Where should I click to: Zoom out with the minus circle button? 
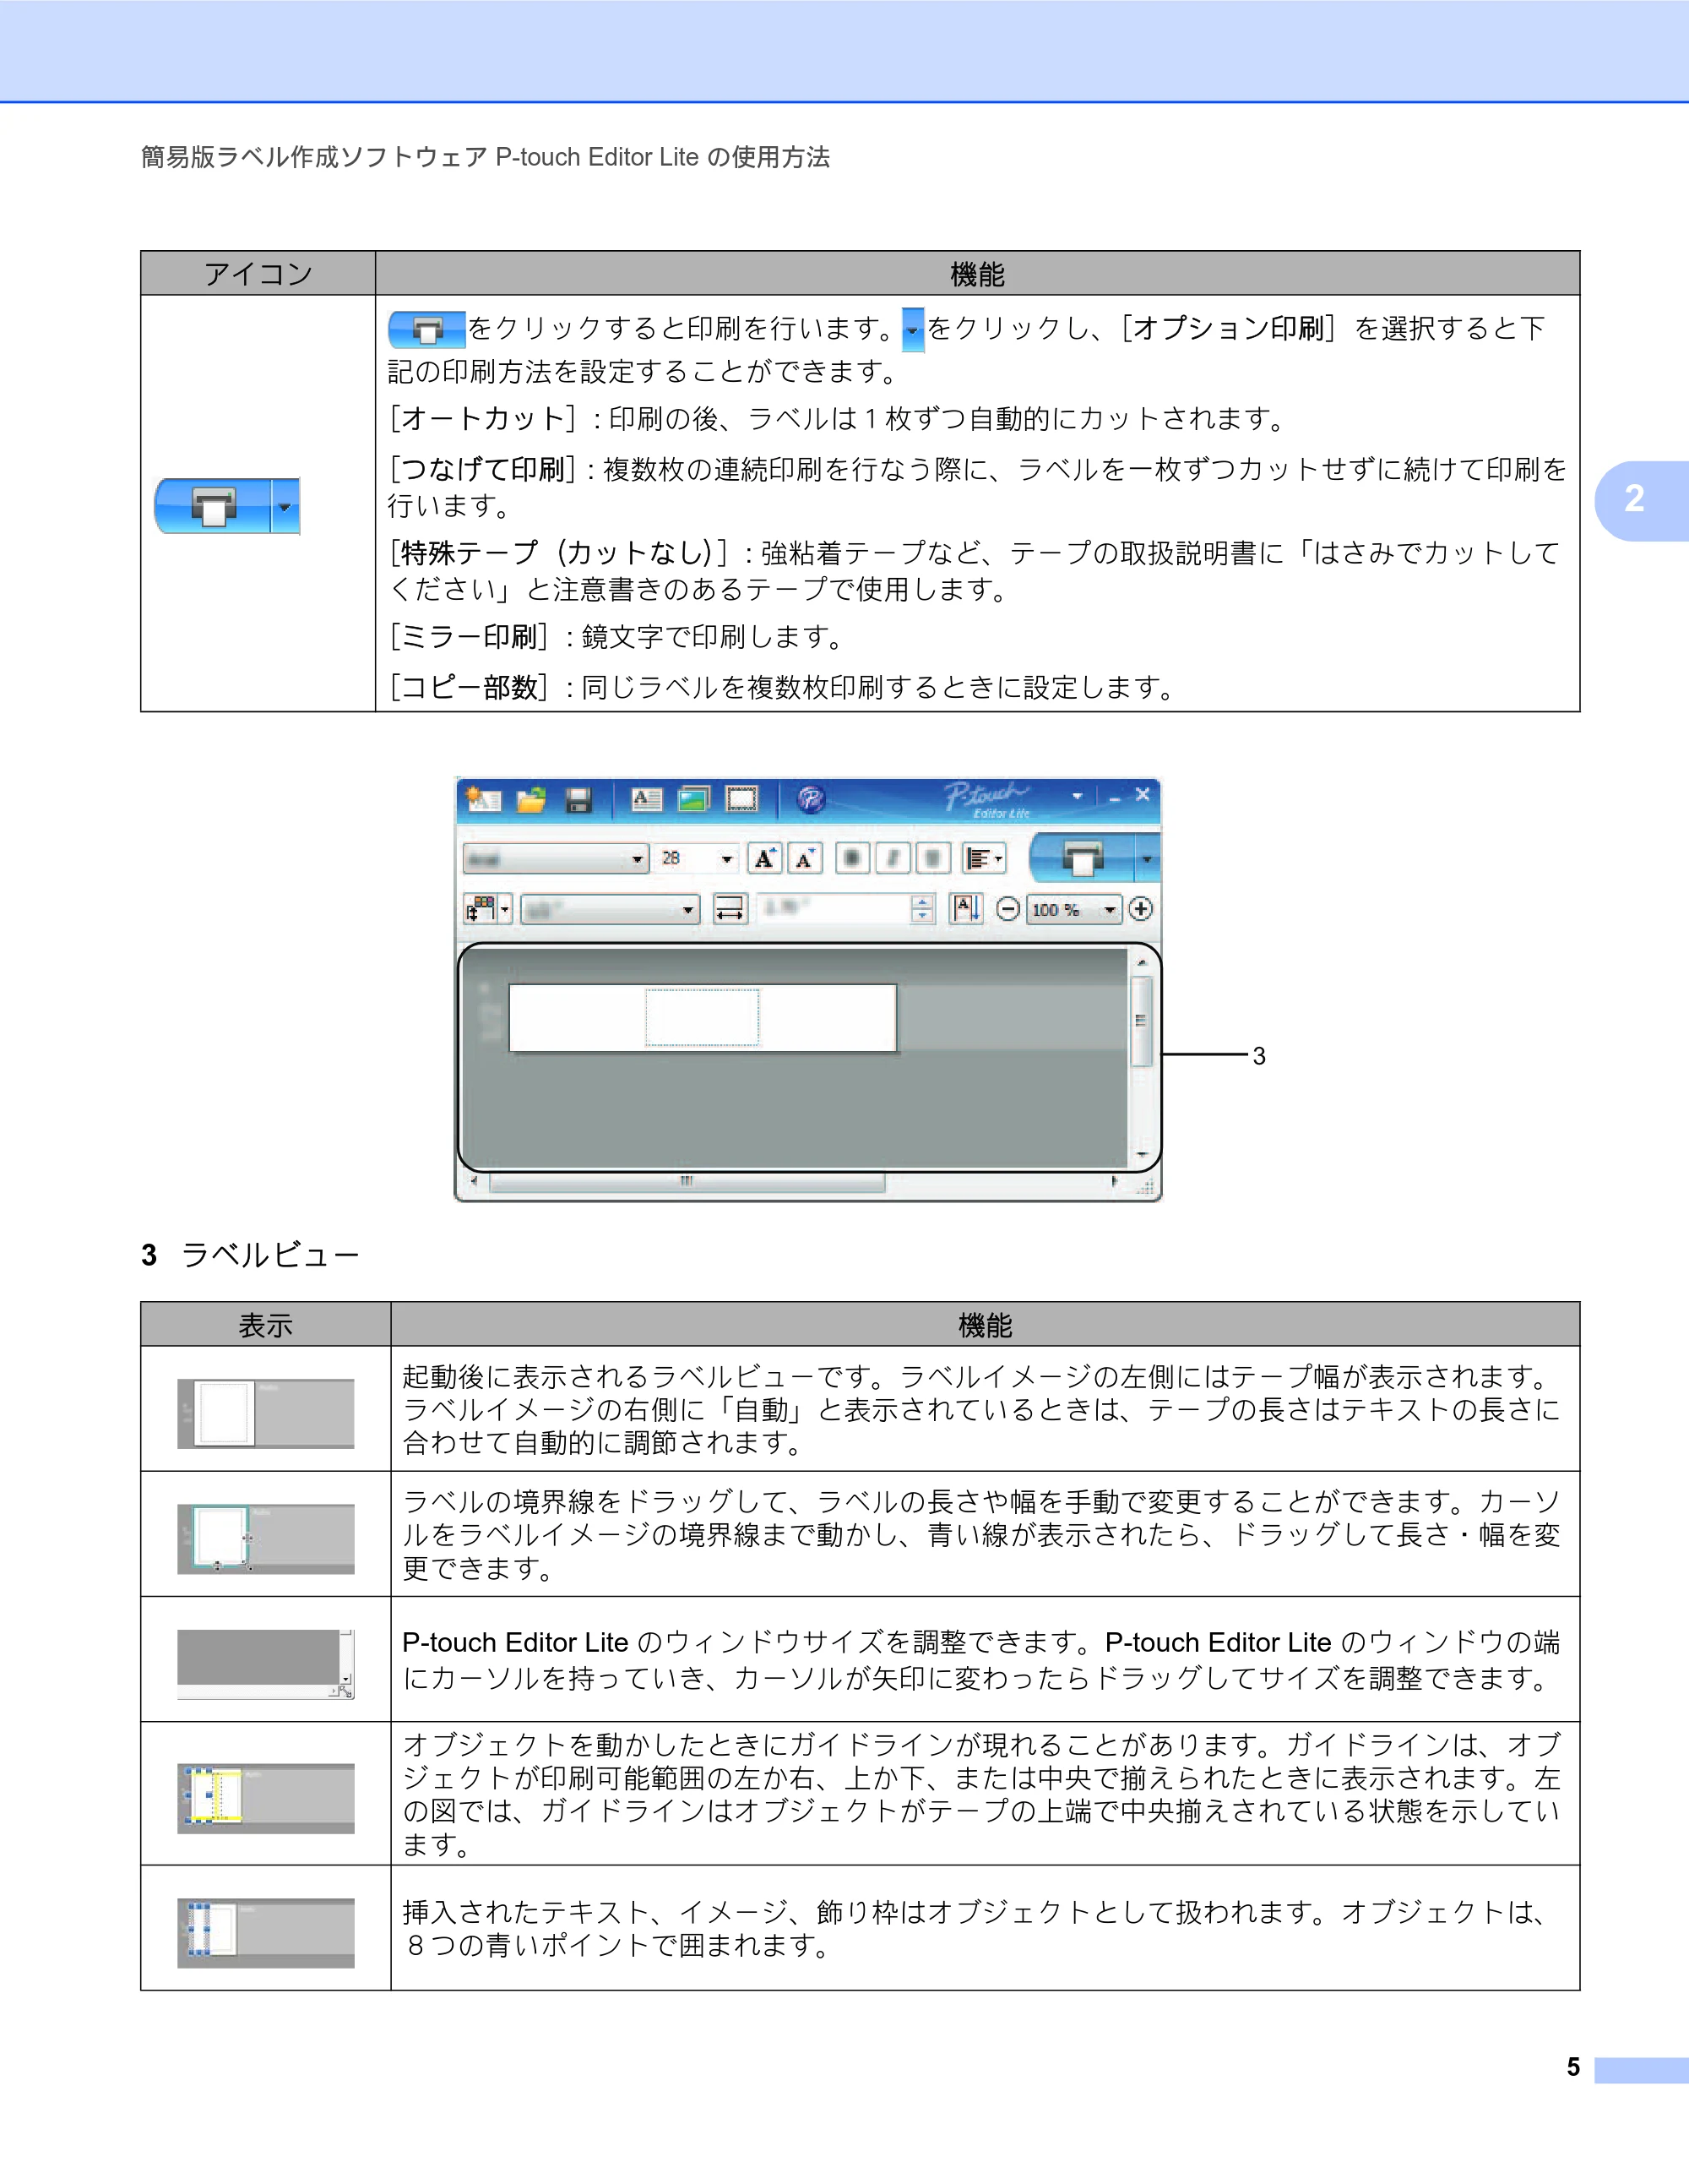pos(1008,909)
